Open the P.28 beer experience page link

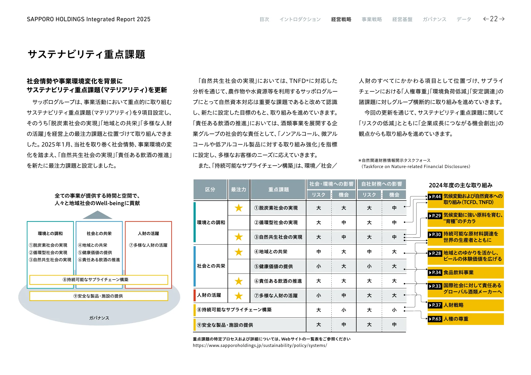point(465,256)
